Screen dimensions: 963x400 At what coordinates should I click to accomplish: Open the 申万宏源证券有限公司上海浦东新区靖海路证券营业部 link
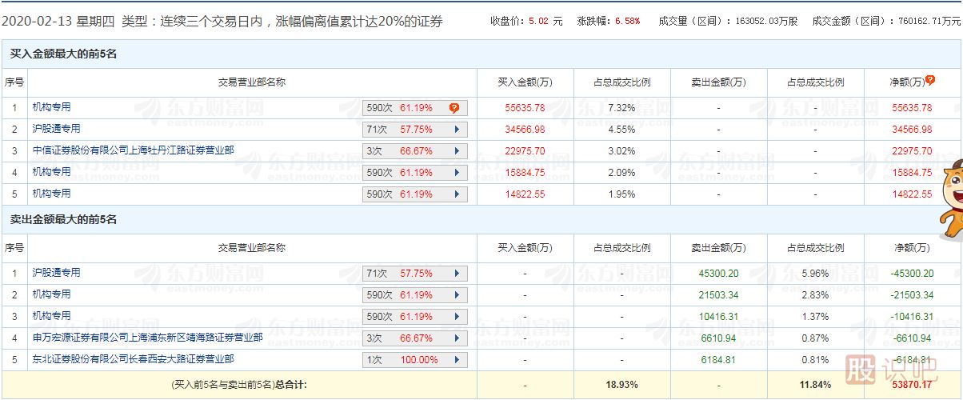pos(147,338)
